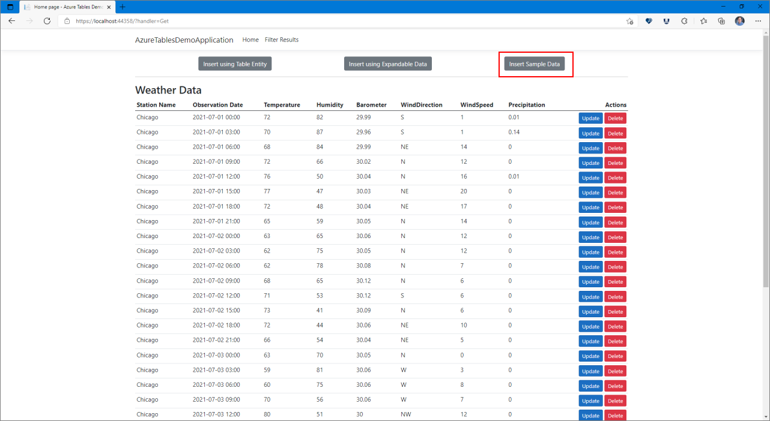Open the Settings and more ellipsis menu
770x421 pixels.
tap(758, 21)
